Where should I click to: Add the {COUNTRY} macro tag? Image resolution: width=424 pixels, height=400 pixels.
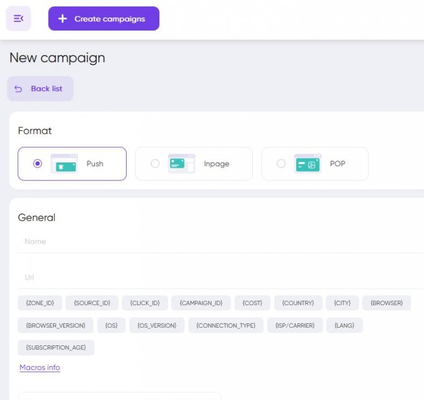coord(298,303)
